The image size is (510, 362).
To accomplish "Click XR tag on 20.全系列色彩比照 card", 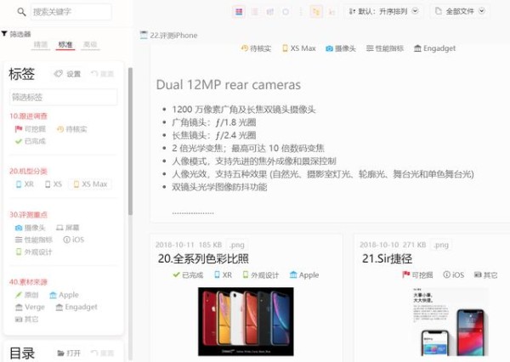I will 223,275.
